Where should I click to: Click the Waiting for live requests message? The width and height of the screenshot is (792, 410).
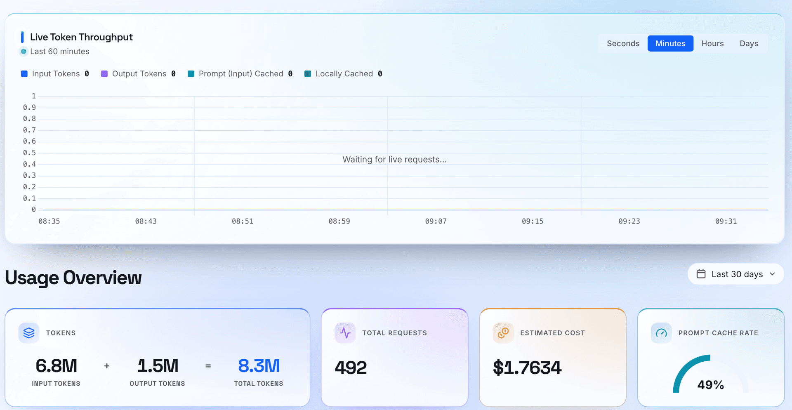(x=394, y=160)
